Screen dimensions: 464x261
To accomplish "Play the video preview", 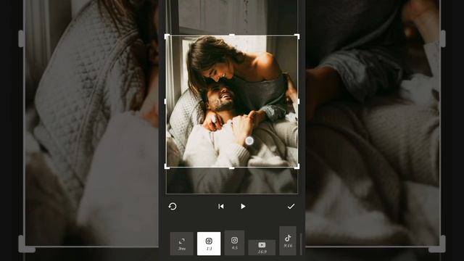I will pos(243,206).
